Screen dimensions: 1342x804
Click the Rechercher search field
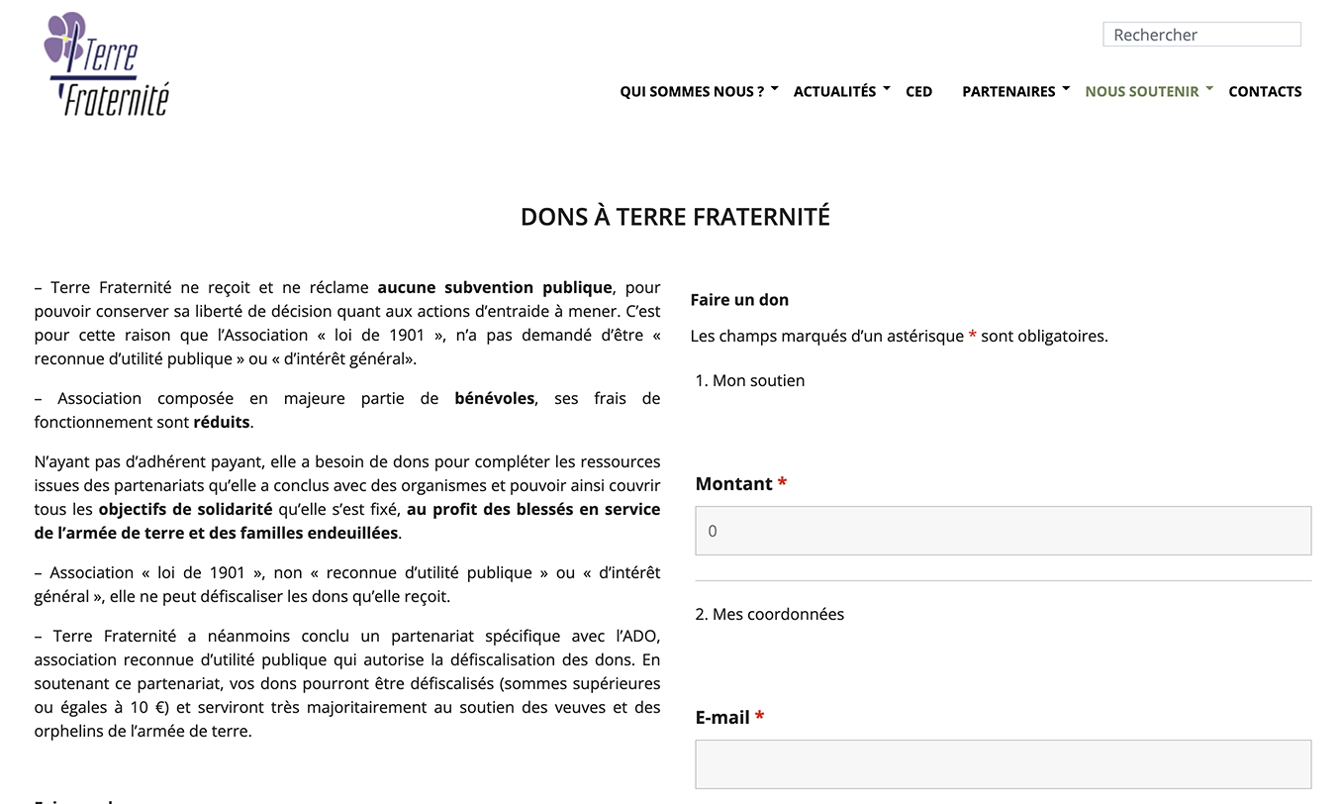1200,35
